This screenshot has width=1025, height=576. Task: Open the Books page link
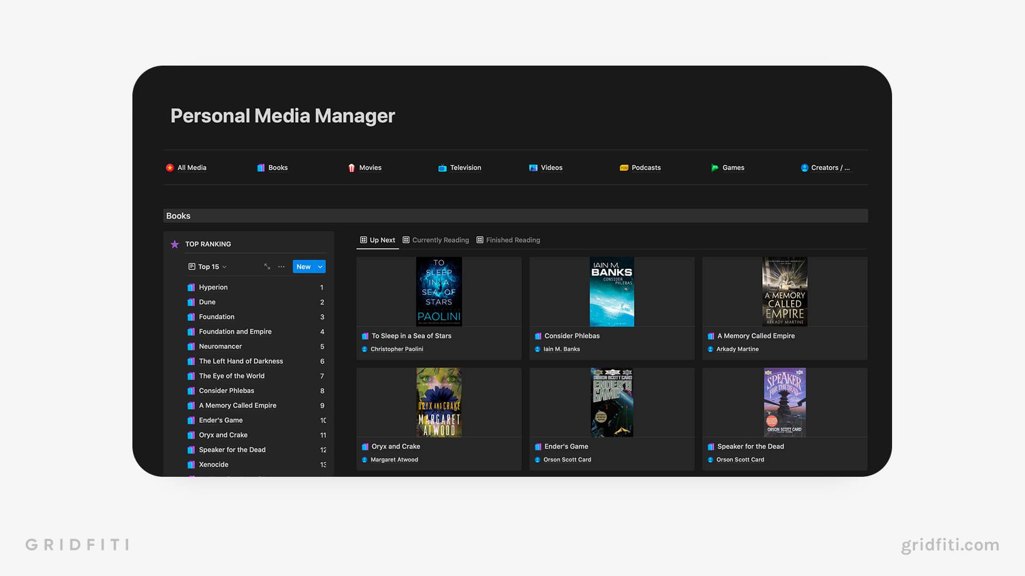278,167
